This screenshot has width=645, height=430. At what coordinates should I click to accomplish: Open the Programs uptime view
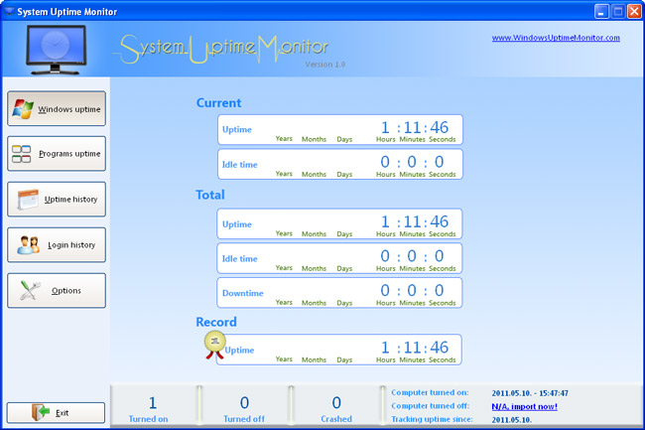pos(57,154)
